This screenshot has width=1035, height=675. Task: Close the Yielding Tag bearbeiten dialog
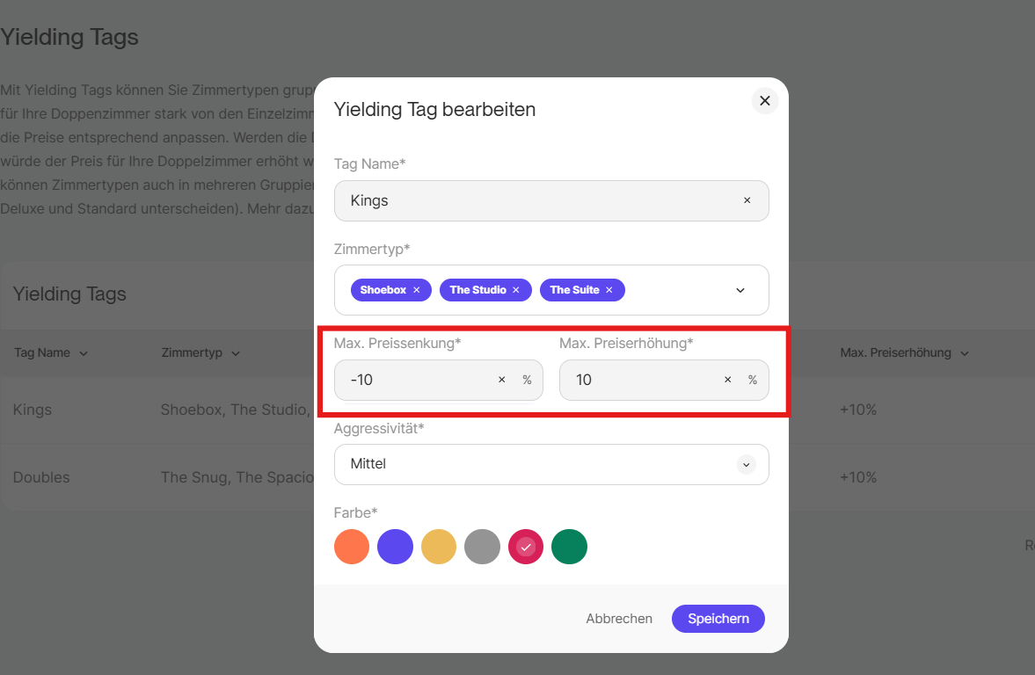[x=764, y=101]
